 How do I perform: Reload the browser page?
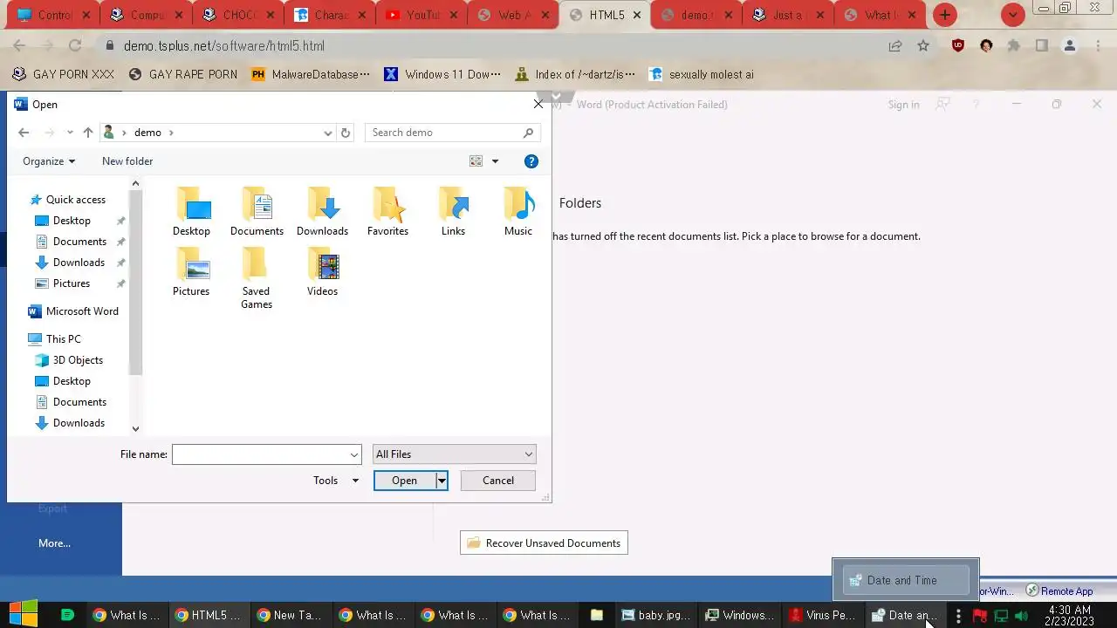pyautogui.click(x=75, y=46)
